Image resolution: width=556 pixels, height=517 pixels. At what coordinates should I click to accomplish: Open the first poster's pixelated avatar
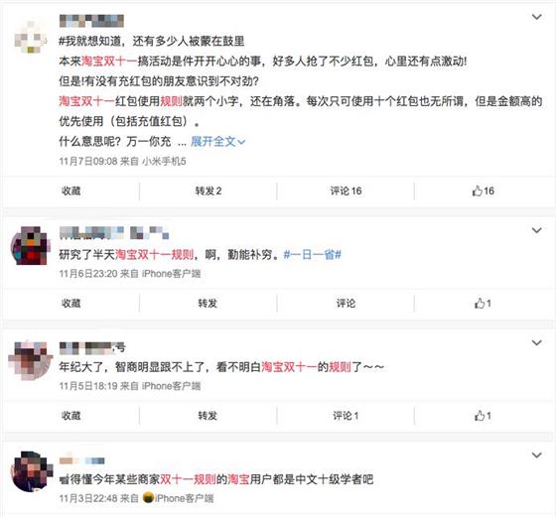pyautogui.click(x=31, y=38)
